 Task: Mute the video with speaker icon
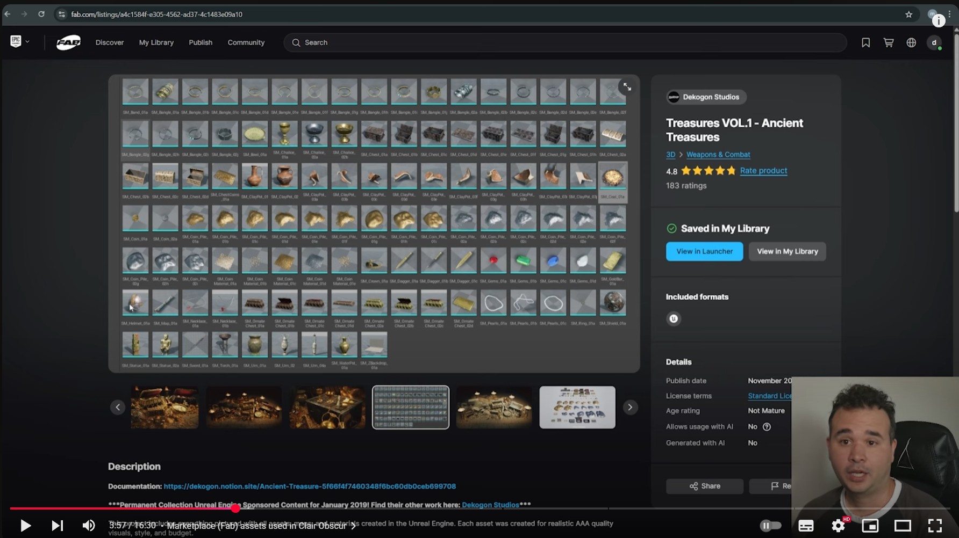pyautogui.click(x=89, y=526)
